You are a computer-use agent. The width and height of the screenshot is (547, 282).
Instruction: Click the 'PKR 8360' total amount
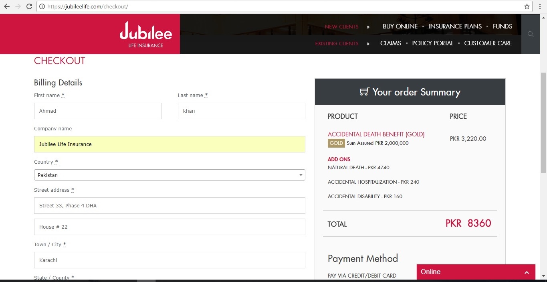pyautogui.click(x=468, y=223)
